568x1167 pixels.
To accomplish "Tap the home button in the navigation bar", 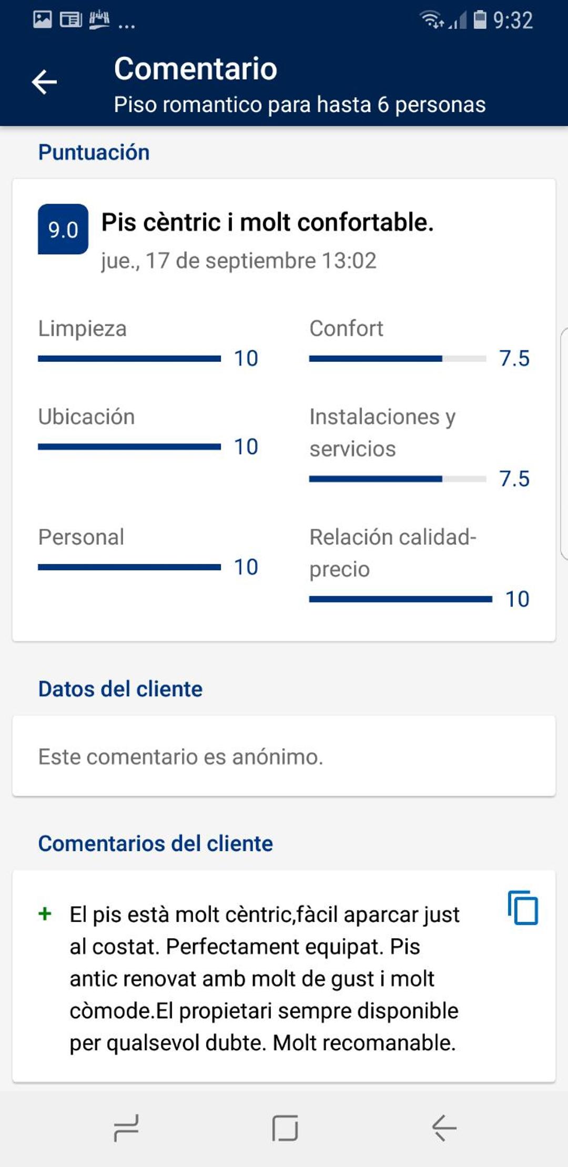I will pos(285,1129).
